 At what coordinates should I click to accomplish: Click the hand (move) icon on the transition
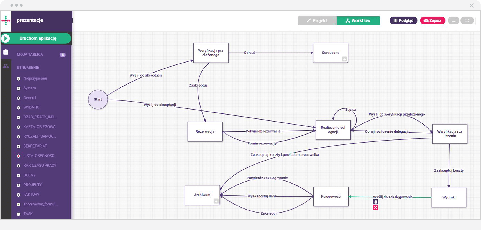(375, 202)
